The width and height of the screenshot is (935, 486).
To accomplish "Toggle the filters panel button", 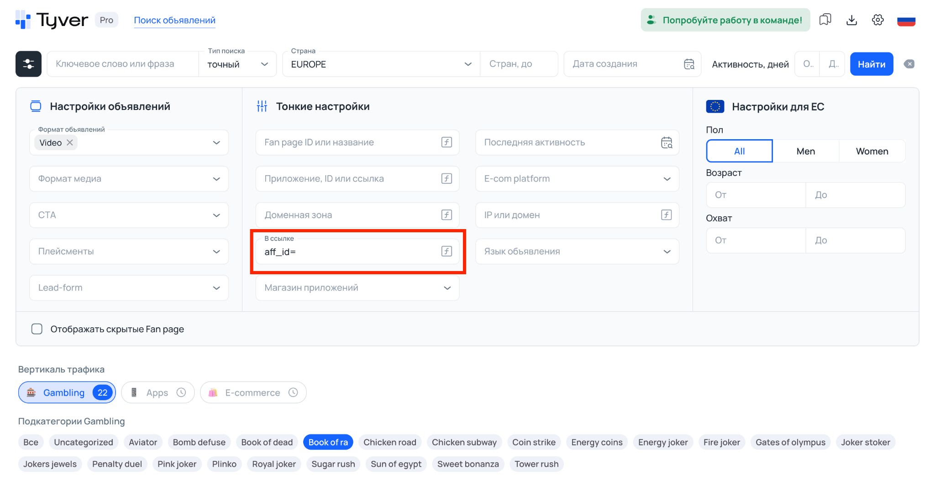I will (28, 64).
